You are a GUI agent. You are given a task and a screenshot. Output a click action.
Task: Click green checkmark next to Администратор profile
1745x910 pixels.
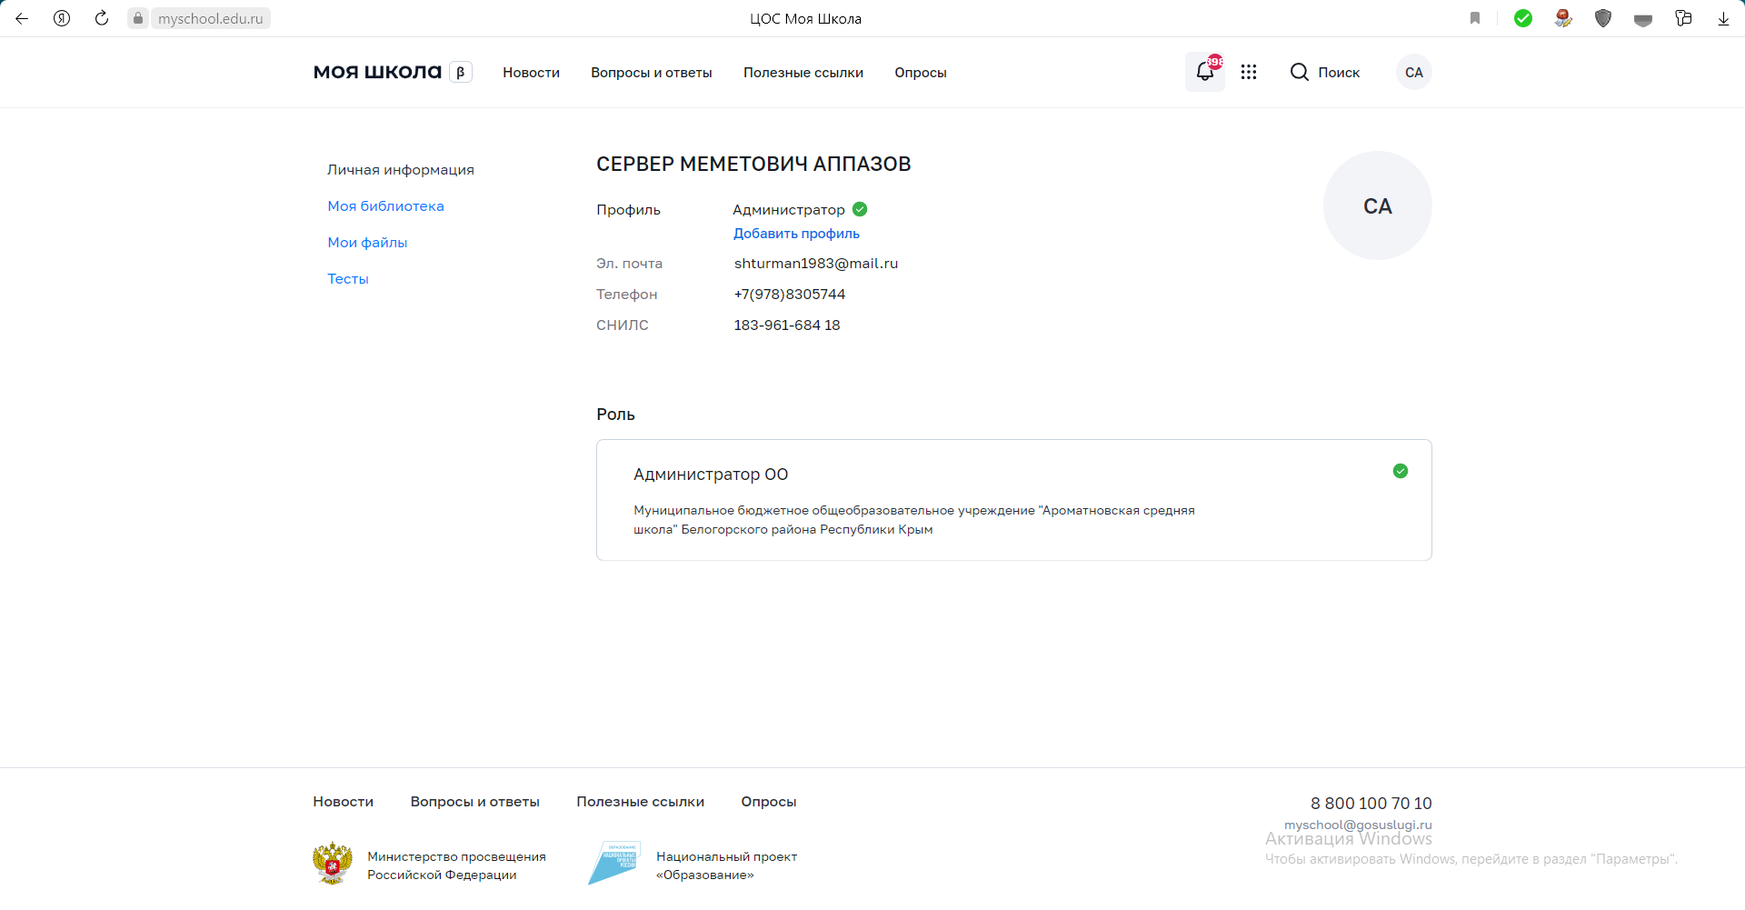pyautogui.click(x=860, y=209)
